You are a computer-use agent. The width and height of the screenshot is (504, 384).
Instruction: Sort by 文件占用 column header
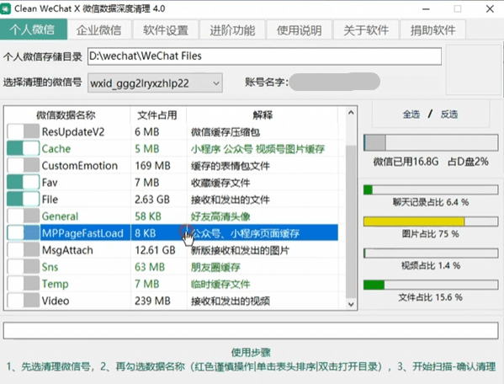click(x=158, y=115)
